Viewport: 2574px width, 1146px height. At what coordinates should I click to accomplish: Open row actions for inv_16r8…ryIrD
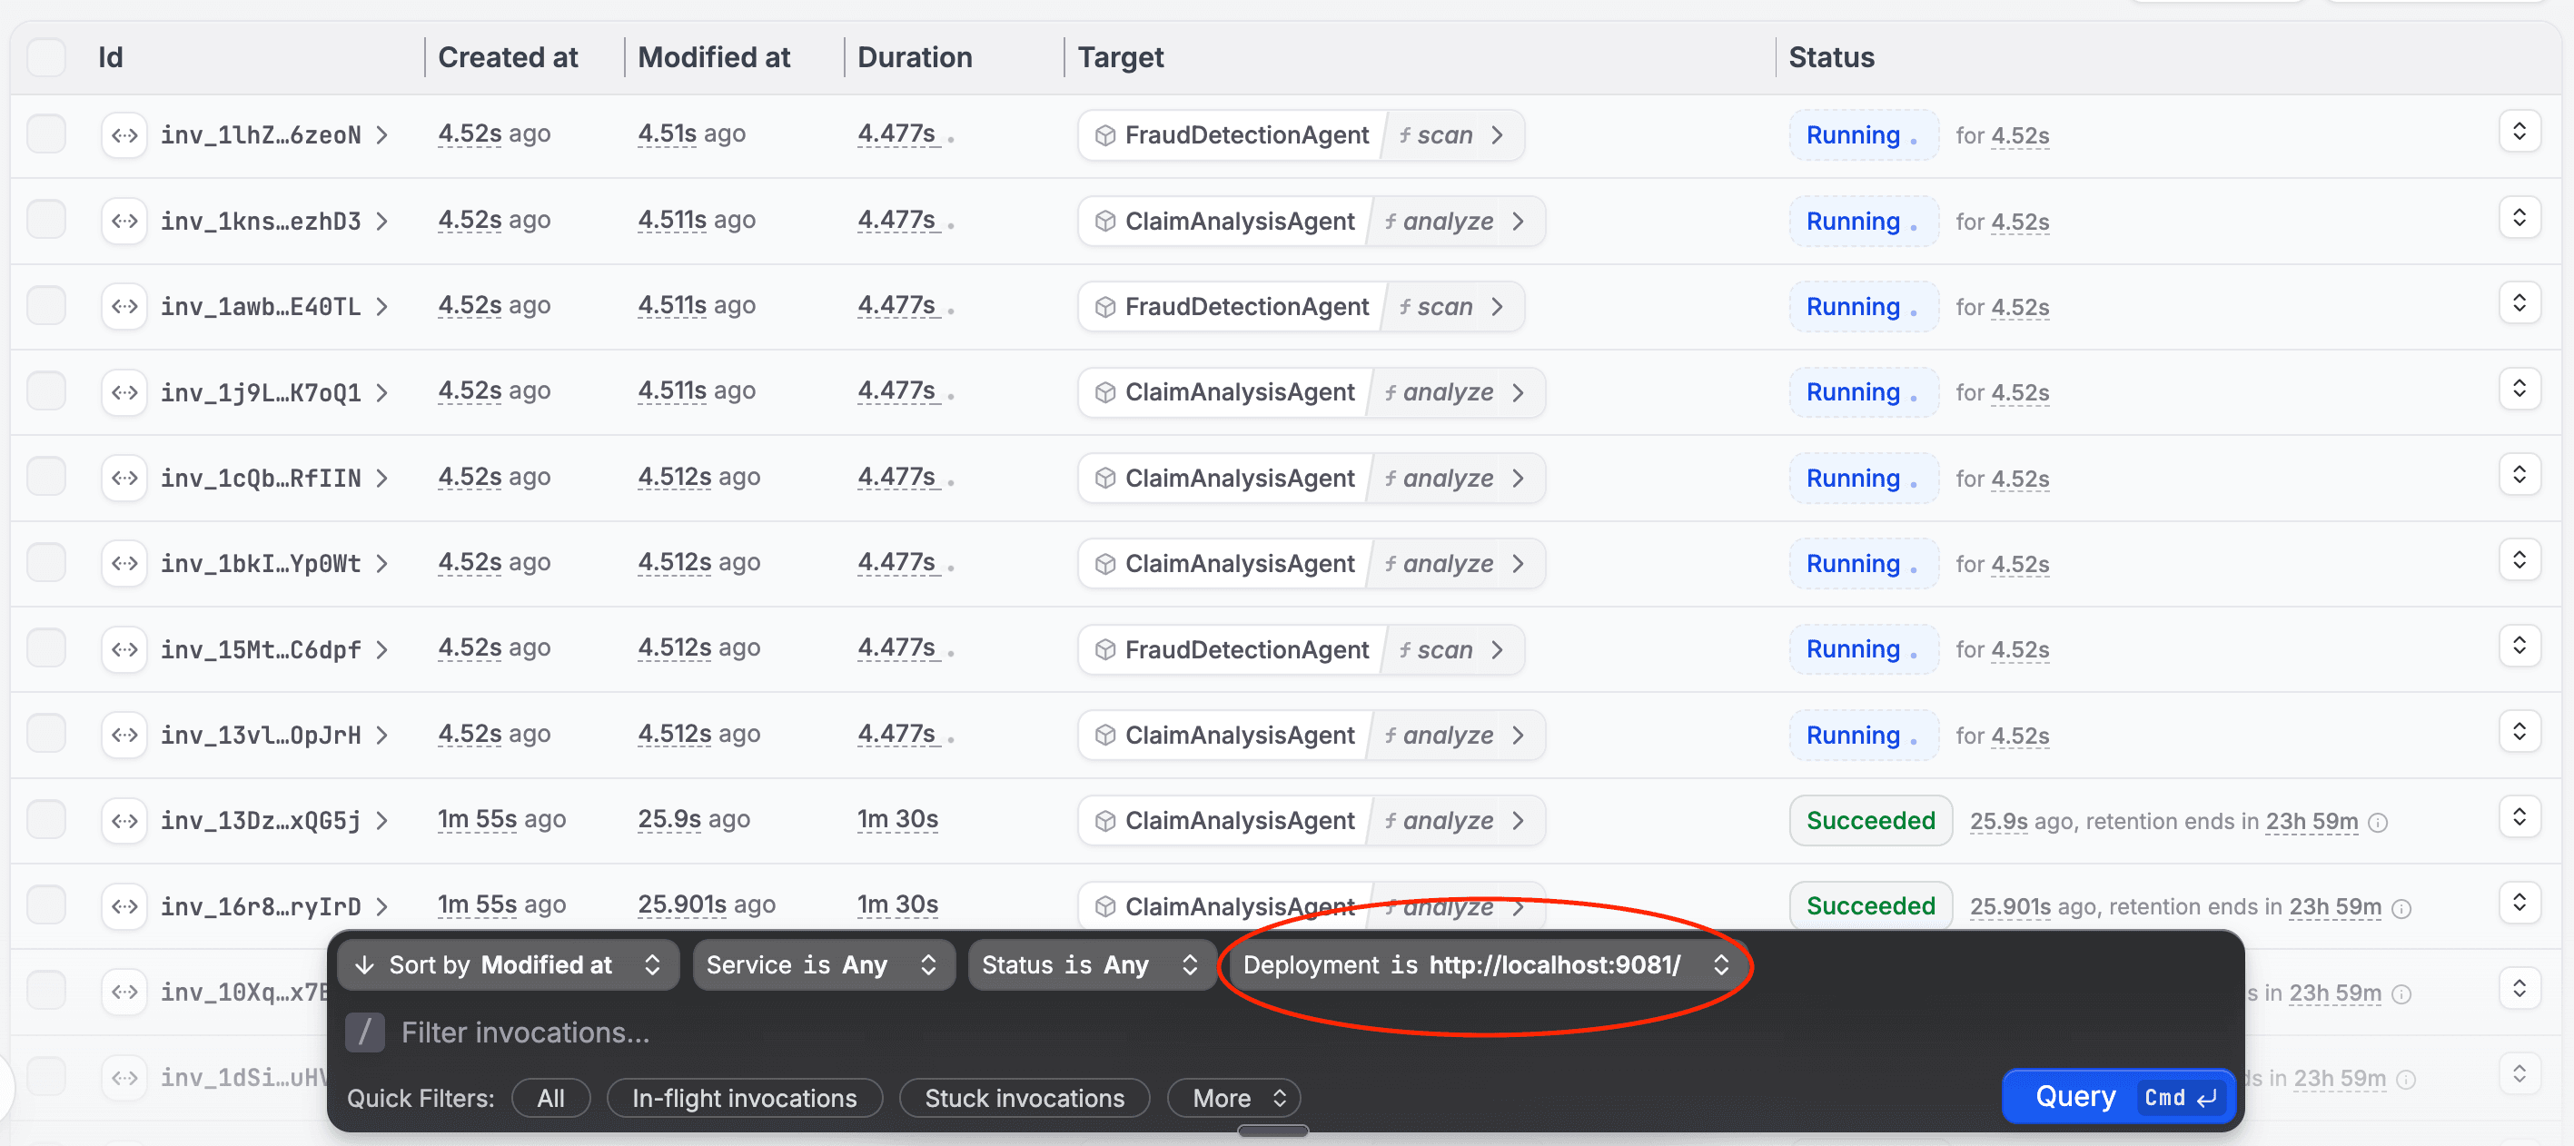[2519, 904]
